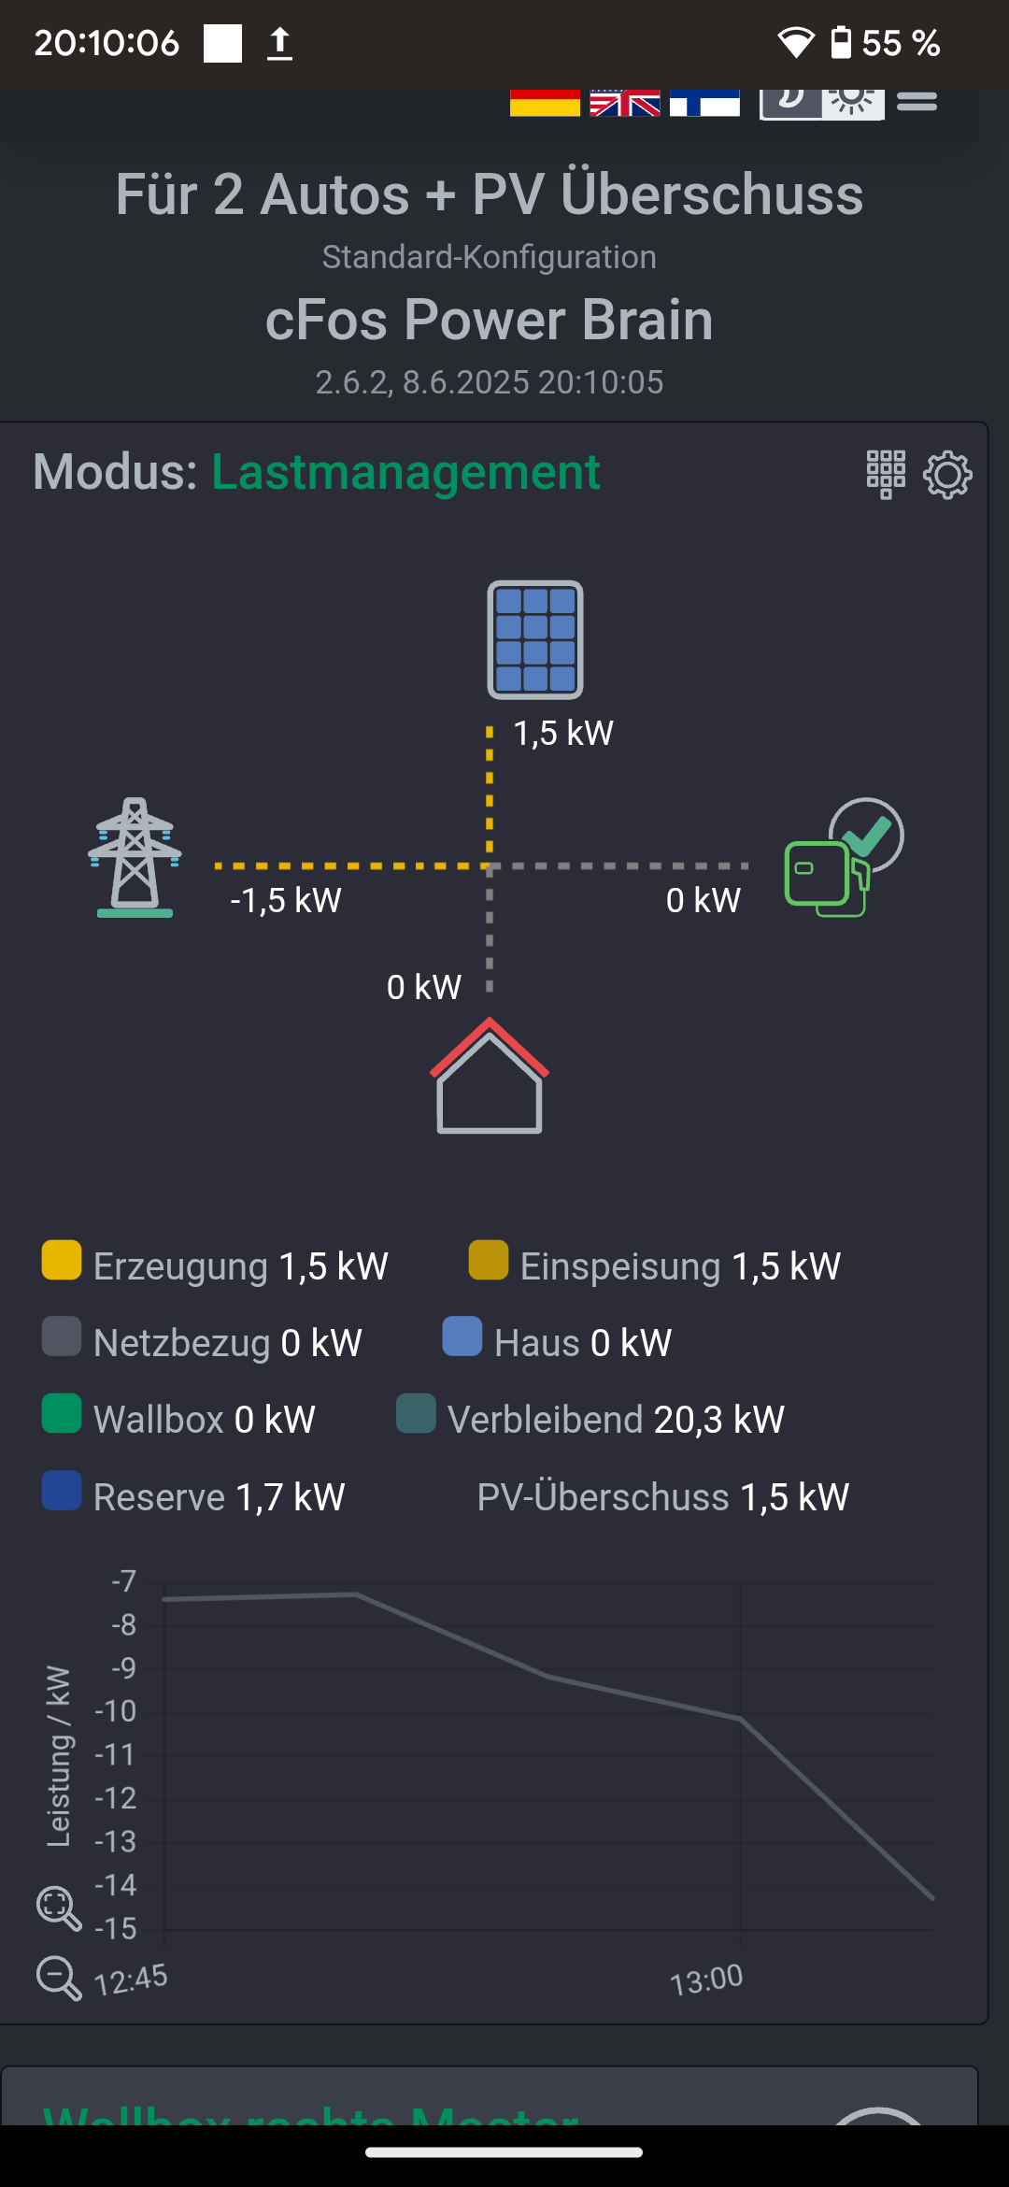The width and height of the screenshot is (1009, 2187).
Task: Toggle Reserve series dark blue swatch
Action: [x=62, y=1491]
